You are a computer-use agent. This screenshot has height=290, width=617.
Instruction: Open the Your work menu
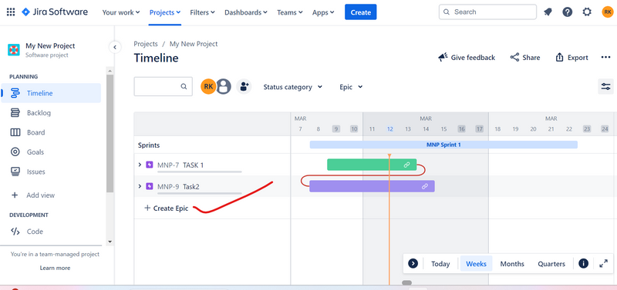click(x=121, y=12)
